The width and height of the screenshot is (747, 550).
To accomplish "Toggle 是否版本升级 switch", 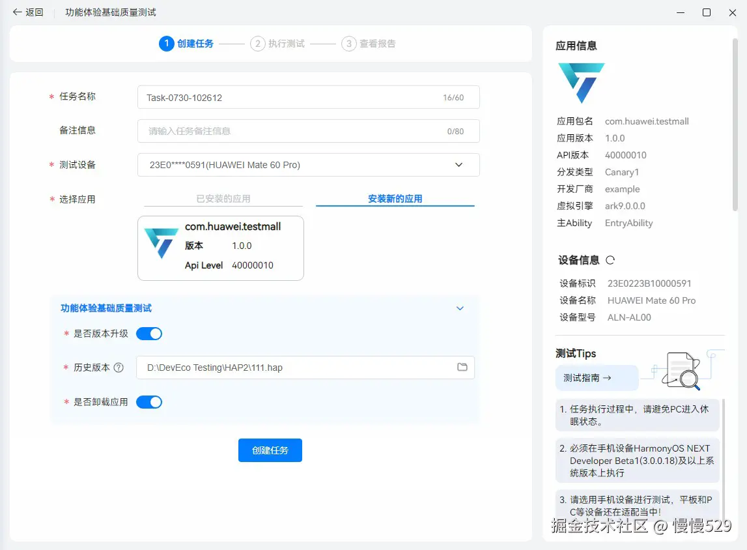I will 149,334.
